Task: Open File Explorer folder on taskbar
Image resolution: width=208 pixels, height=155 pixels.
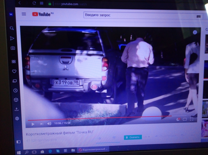Action: [73, 150]
